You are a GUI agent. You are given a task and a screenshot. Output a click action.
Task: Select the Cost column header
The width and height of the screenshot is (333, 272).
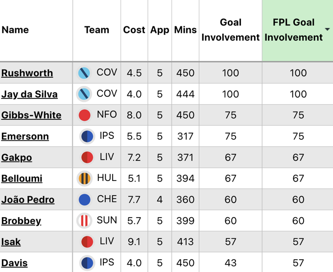pyautogui.click(x=134, y=30)
